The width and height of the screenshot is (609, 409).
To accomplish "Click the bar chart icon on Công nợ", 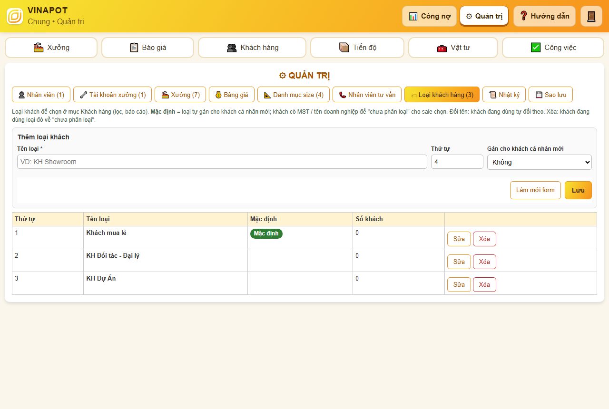I will click(413, 16).
